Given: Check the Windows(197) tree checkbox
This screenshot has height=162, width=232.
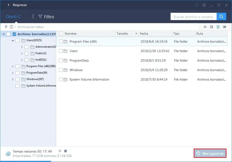Looking at the screenshot, I should (x=17, y=79).
